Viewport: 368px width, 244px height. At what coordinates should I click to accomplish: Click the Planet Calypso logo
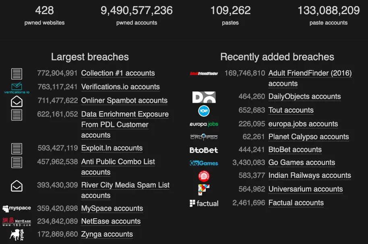tap(204, 137)
